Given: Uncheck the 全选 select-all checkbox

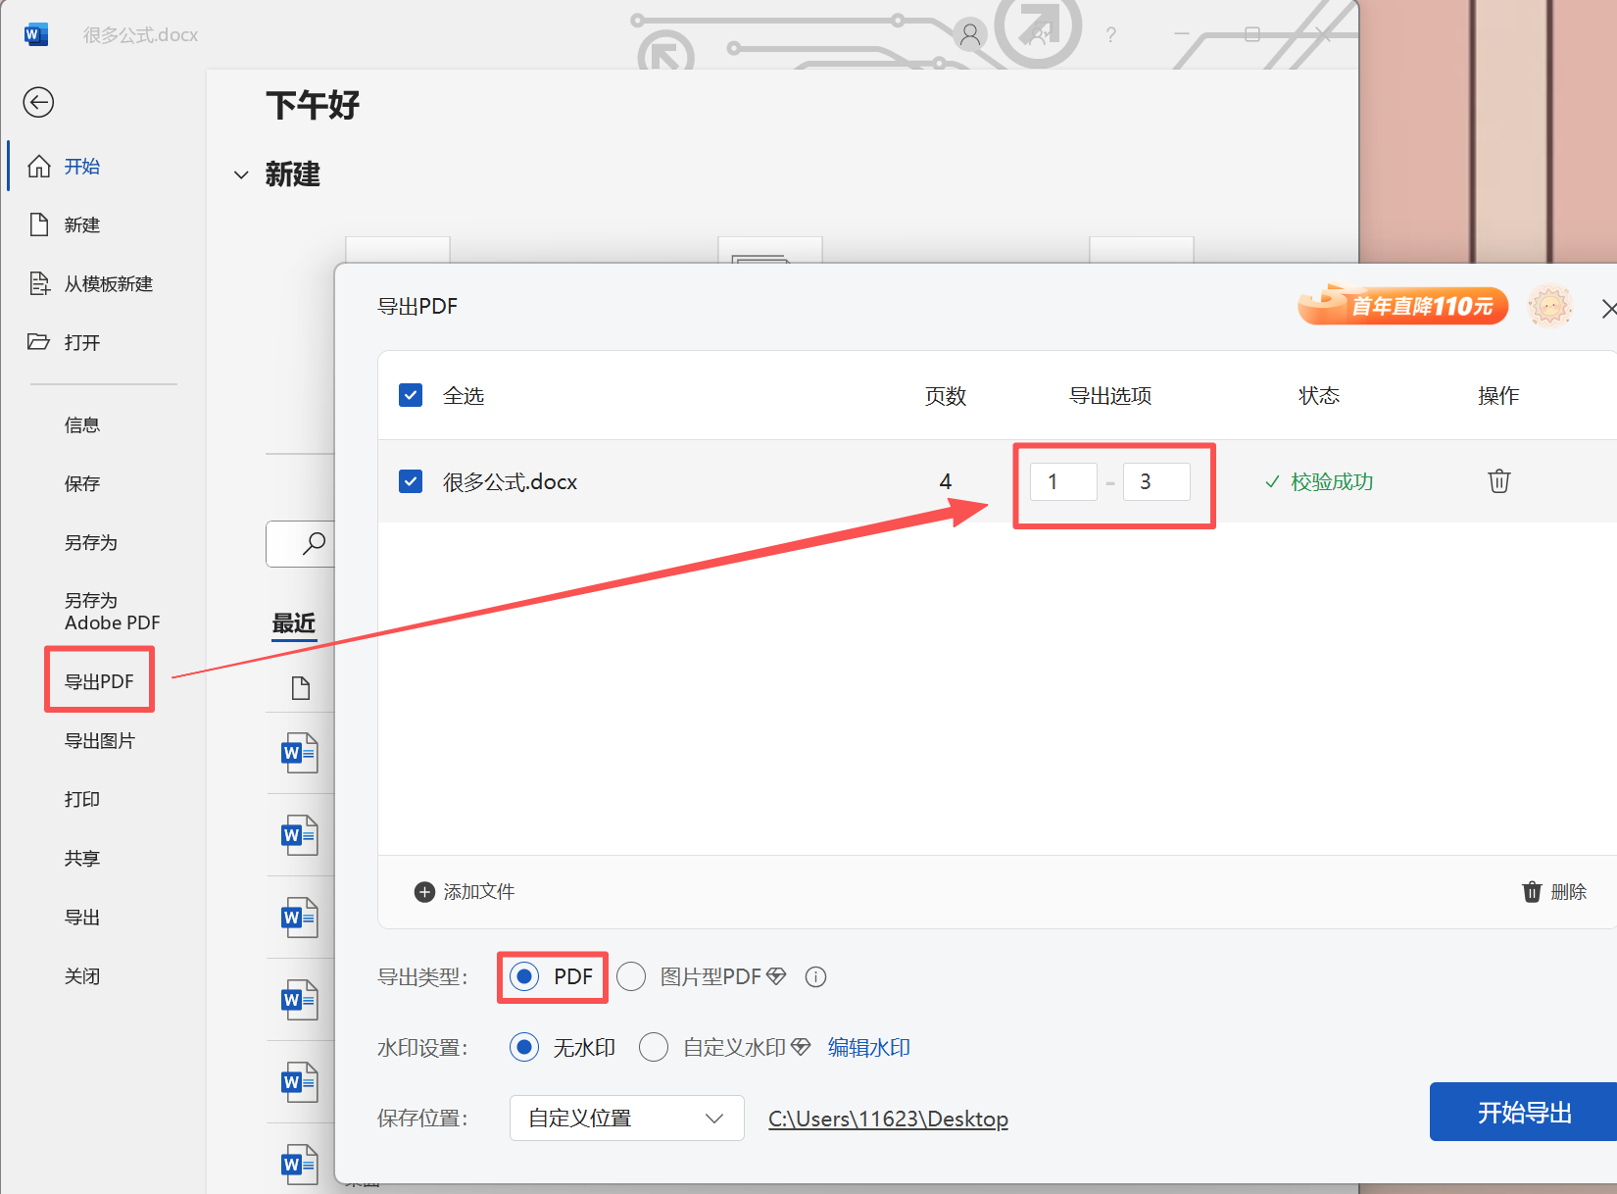Looking at the screenshot, I should [x=411, y=395].
